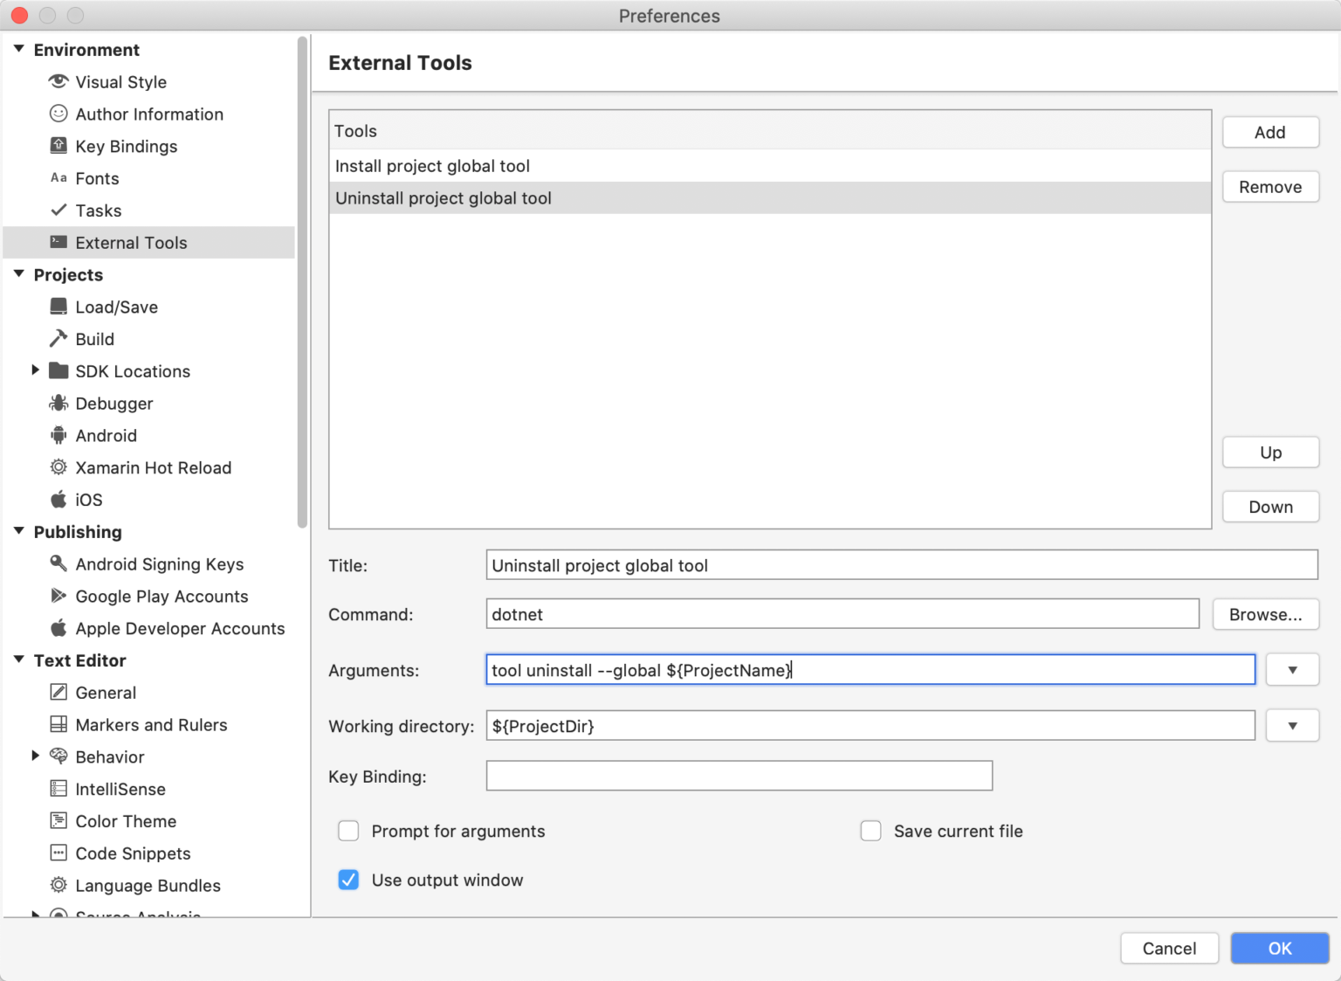
Task: Open the Arguments variable dropdown
Action: 1292,669
